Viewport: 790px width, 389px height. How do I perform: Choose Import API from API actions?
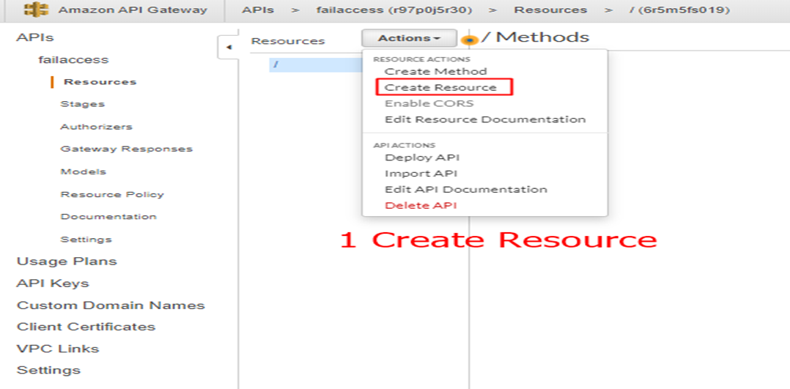point(421,174)
